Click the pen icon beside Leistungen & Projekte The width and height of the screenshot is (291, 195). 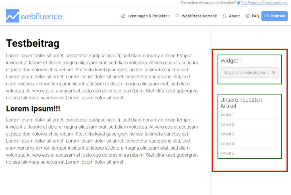click(x=123, y=16)
